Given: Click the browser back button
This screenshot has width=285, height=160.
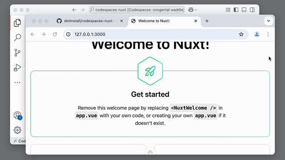Looking at the screenshot, I should point(33,34).
